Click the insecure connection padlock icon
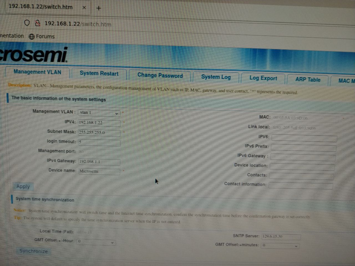The height and width of the screenshot is (266, 355). pos(38,23)
